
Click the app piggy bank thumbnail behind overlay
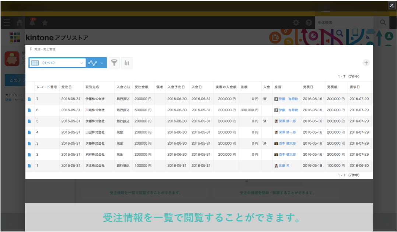(x=12, y=59)
